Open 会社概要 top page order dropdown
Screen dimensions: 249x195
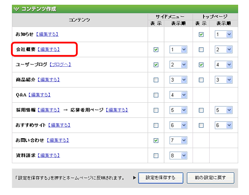click(223, 50)
